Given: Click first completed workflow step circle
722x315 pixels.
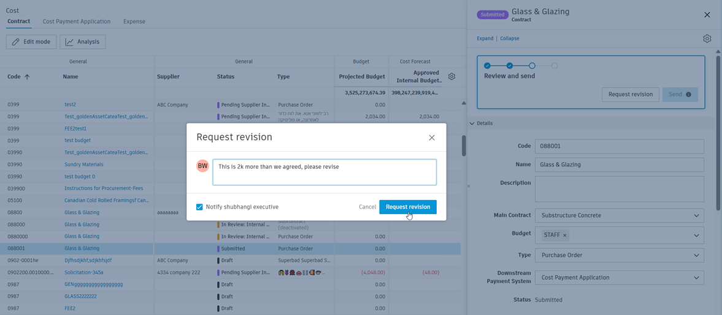Looking at the screenshot, I should (487, 65).
